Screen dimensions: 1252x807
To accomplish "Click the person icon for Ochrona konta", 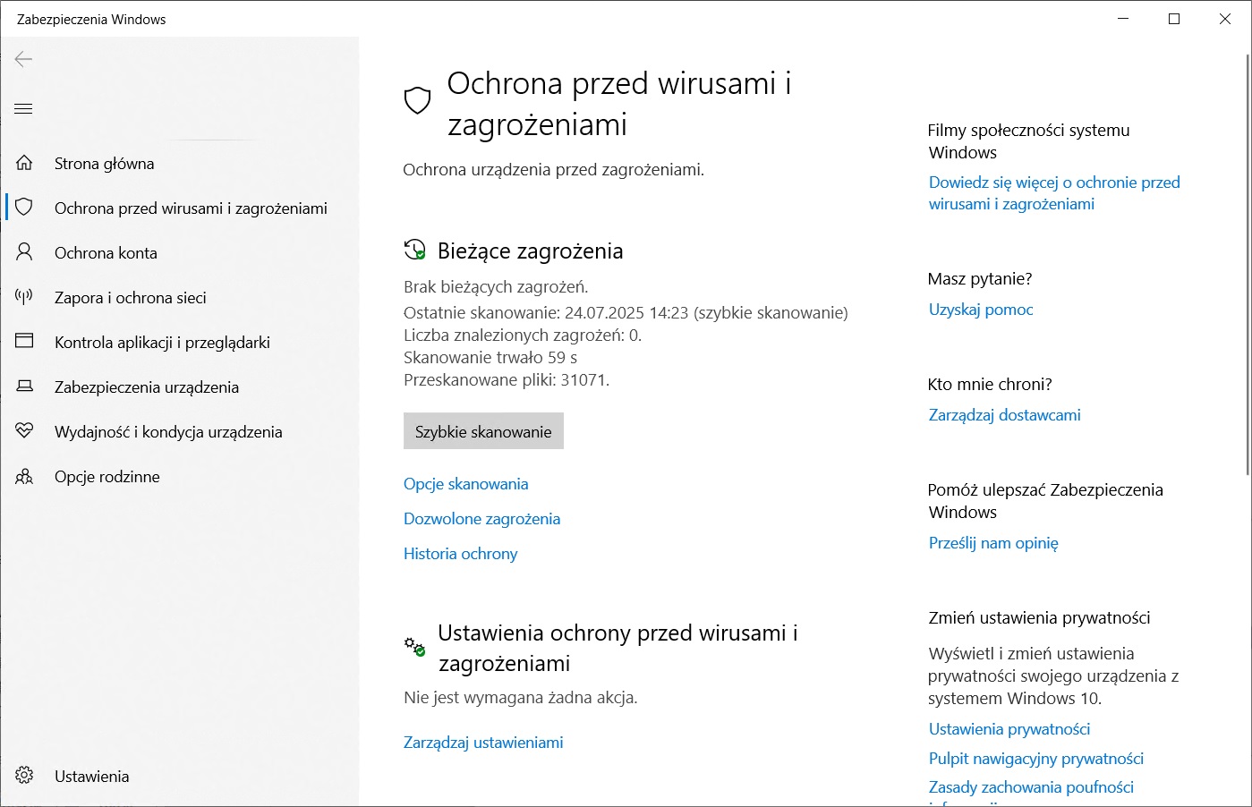I will click(x=24, y=252).
